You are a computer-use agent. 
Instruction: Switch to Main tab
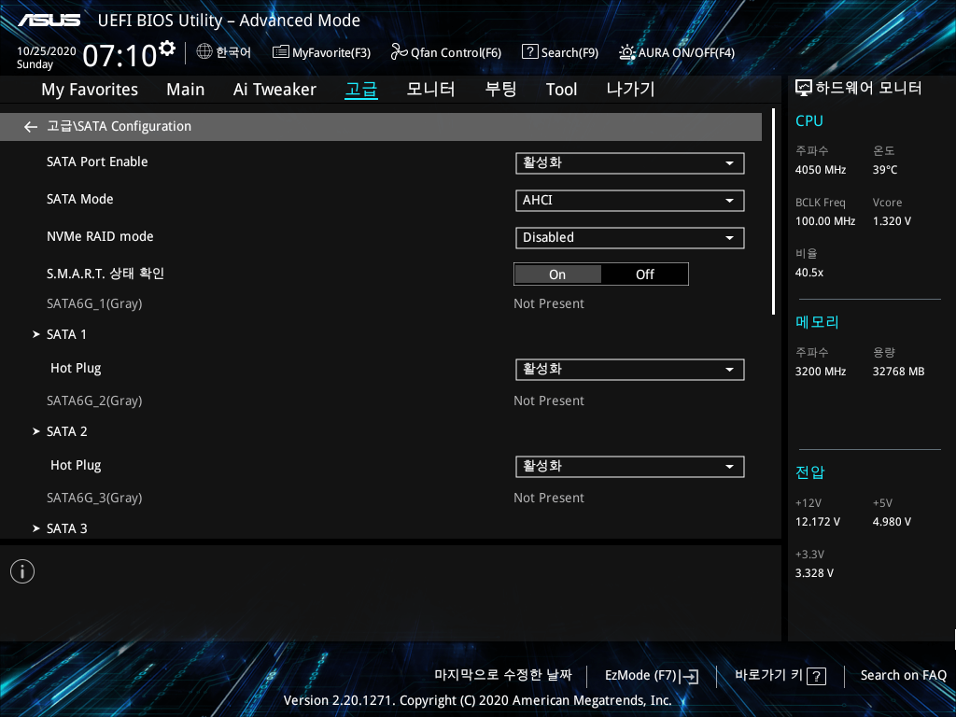click(186, 90)
